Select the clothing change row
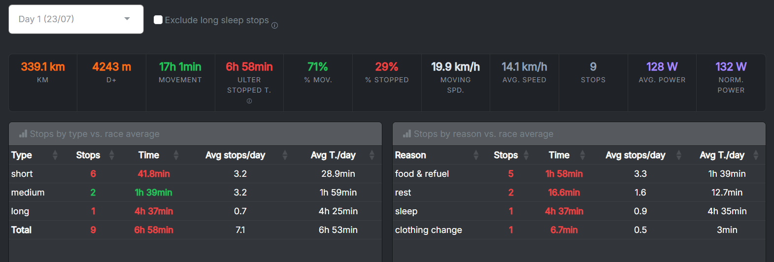774x262 pixels. click(x=429, y=230)
